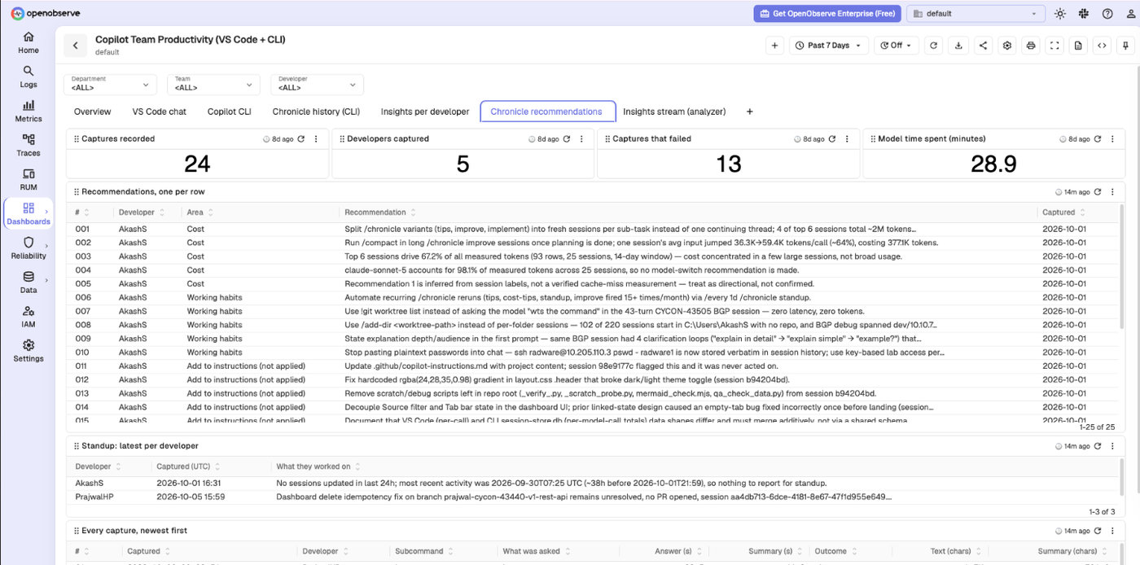Download the dashboard export icon
The width and height of the screenshot is (1140, 565).
[x=958, y=46]
